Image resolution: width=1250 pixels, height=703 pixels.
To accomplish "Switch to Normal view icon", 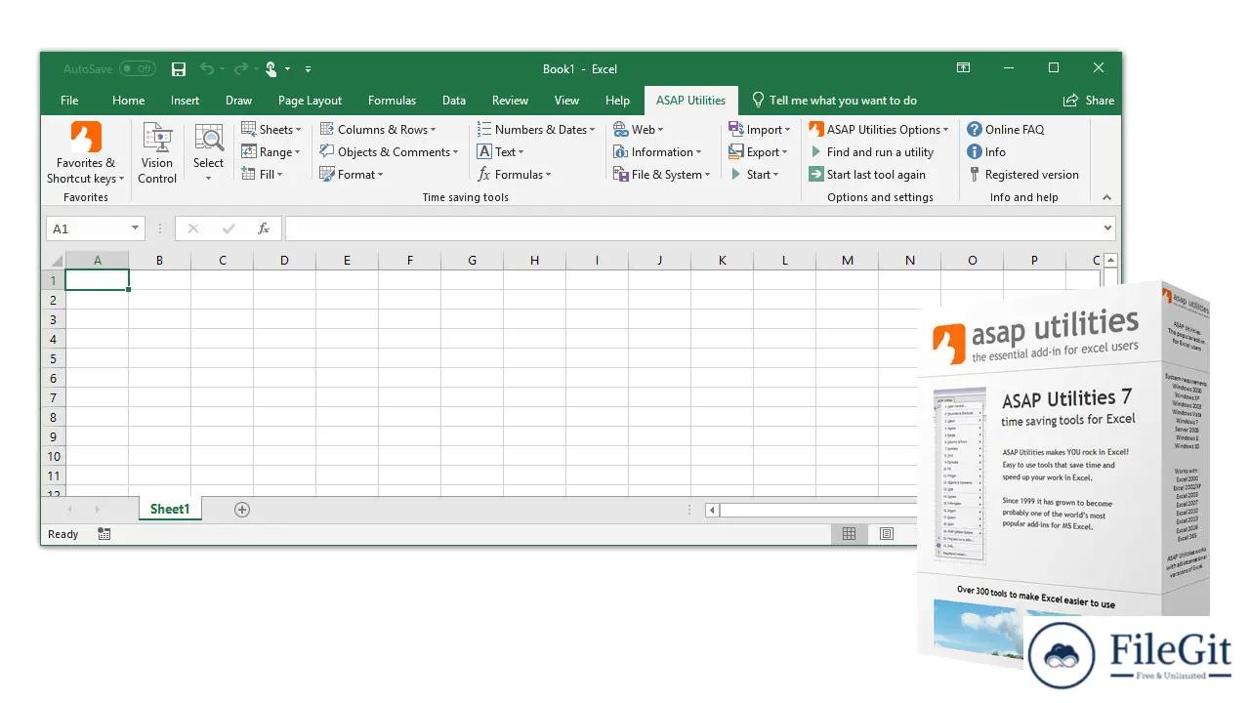I will tap(849, 534).
